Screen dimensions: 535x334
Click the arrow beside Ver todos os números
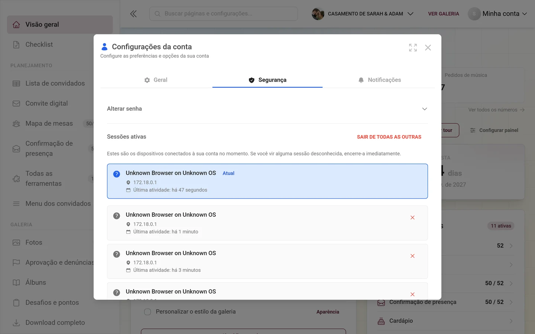pos(522,110)
